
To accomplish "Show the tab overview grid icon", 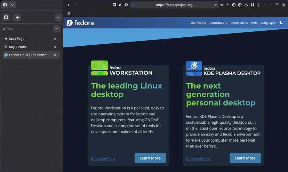I will (252, 5).
